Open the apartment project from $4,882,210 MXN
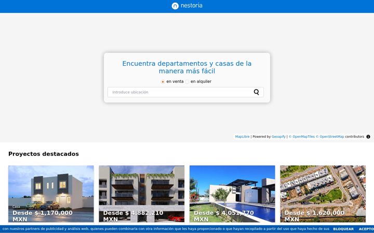 pyautogui.click(x=142, y=194)
